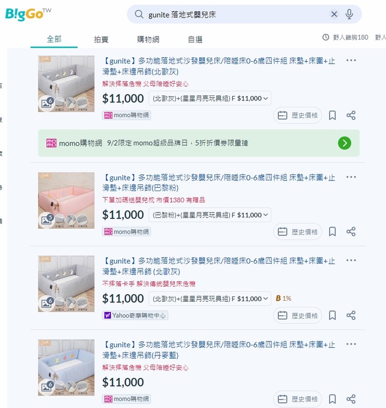The width and height of the screenshot is (386, 408).
Task: Open more options for Yahoo 北歐灰 item
Action: (351, 260)
